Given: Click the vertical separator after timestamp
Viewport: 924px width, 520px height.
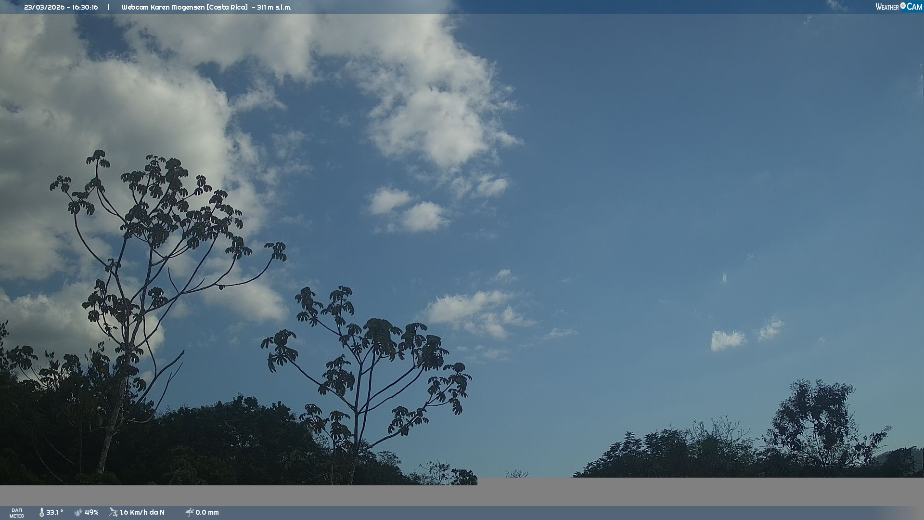Looking at the screenshot, I should (x=109, y=7).
